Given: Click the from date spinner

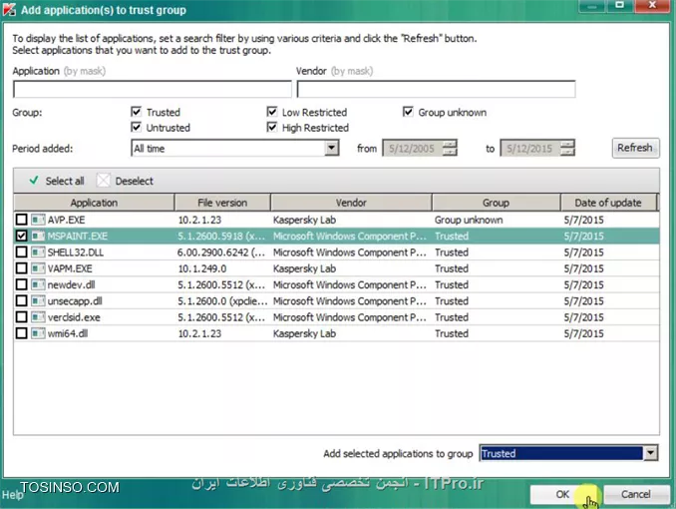Looking at the screenshot, I should pyautogui.click(x=450, y=148).
